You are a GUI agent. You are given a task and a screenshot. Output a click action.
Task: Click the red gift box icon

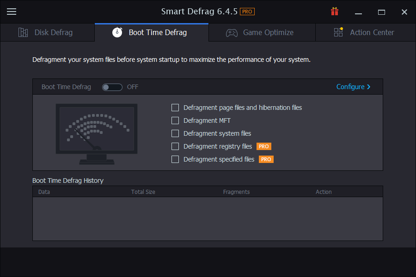pyautogui.click(x=335, y=12)
